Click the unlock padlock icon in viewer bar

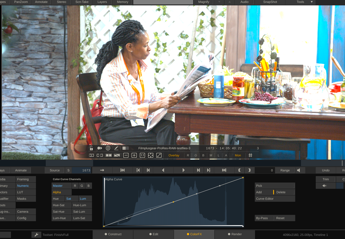91,148
